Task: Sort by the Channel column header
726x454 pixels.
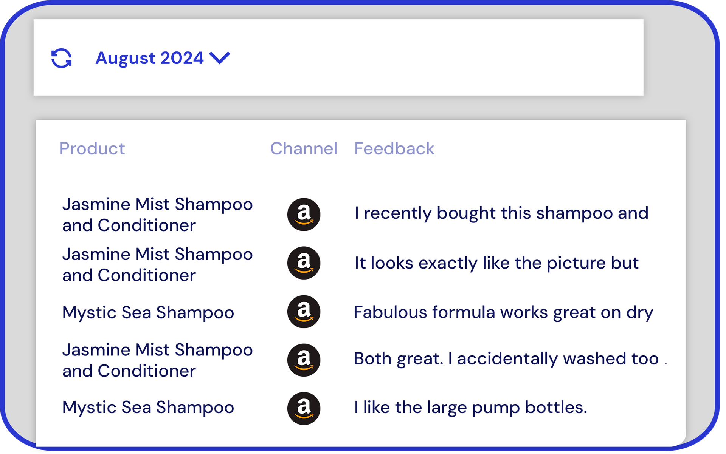Action: click(x=304, y=148)
